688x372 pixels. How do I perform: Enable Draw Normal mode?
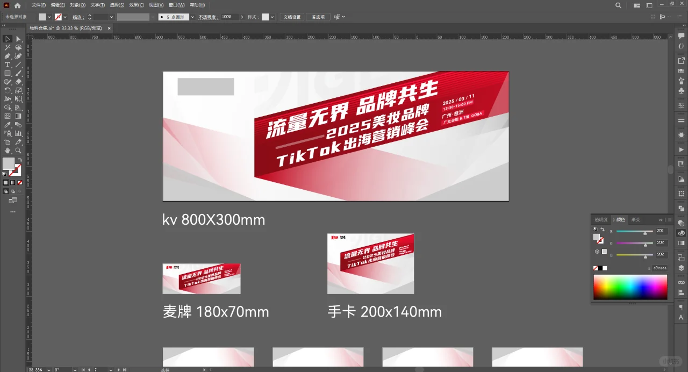point(6,191)
